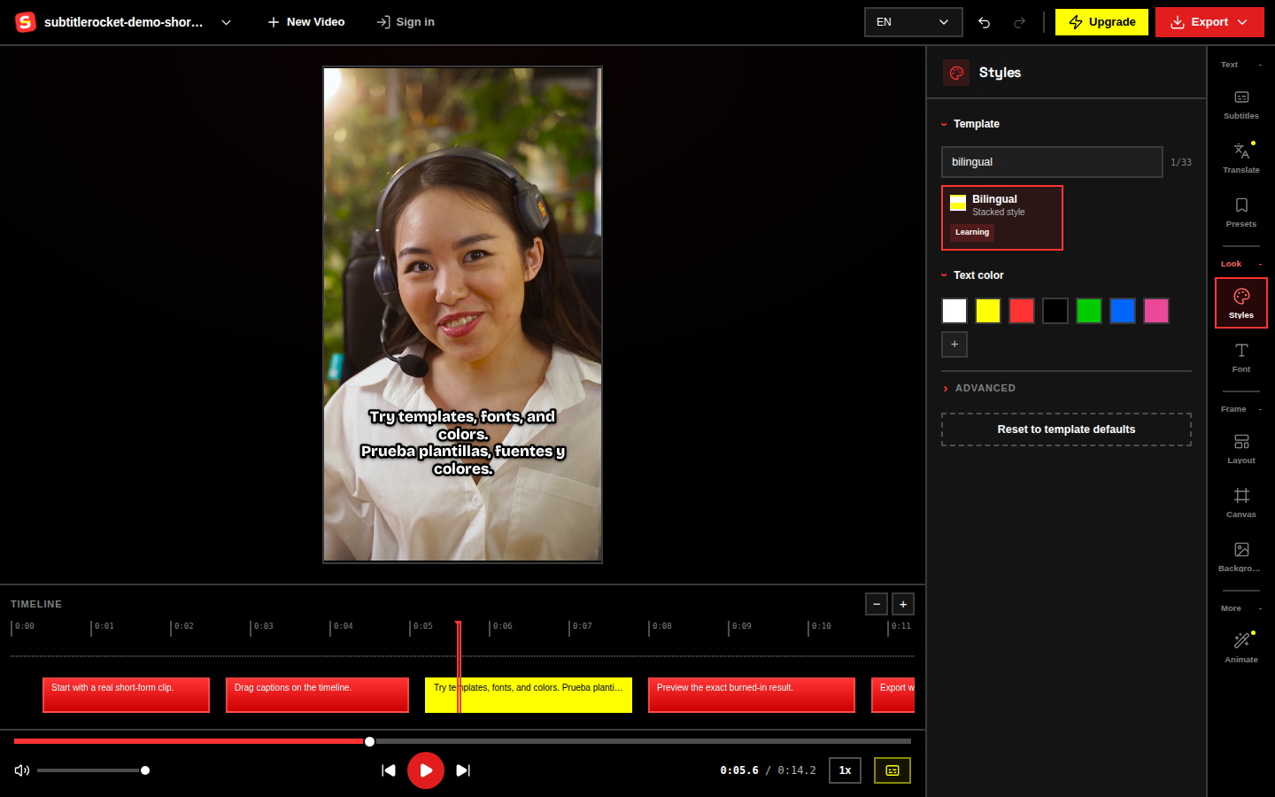1275x797 pixels.
Task: Click the SubtitleRocket logo icon
Action: pyautogui.click(x=26, y=22)
